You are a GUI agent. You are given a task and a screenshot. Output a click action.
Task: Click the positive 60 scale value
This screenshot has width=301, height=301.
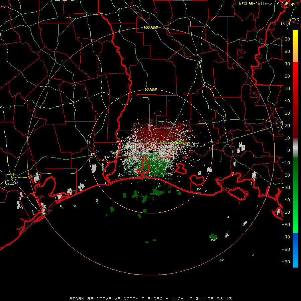(x=287, y=76)
